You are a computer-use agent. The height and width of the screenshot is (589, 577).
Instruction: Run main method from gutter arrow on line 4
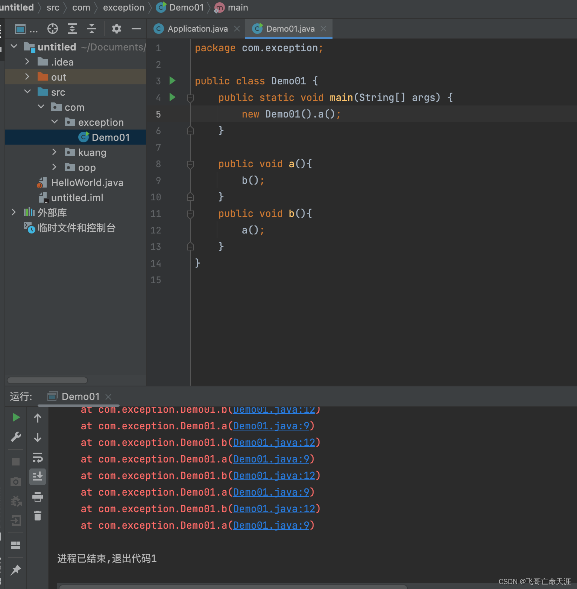tap(173, 97)
